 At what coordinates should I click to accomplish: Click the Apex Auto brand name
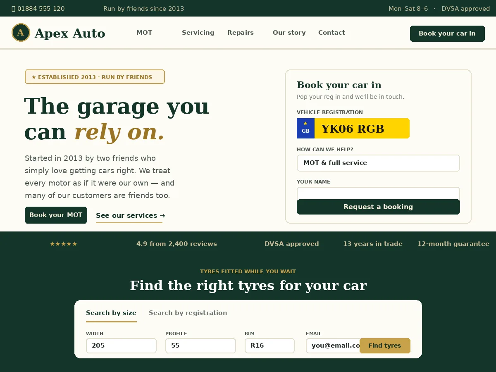pos(70,33)
